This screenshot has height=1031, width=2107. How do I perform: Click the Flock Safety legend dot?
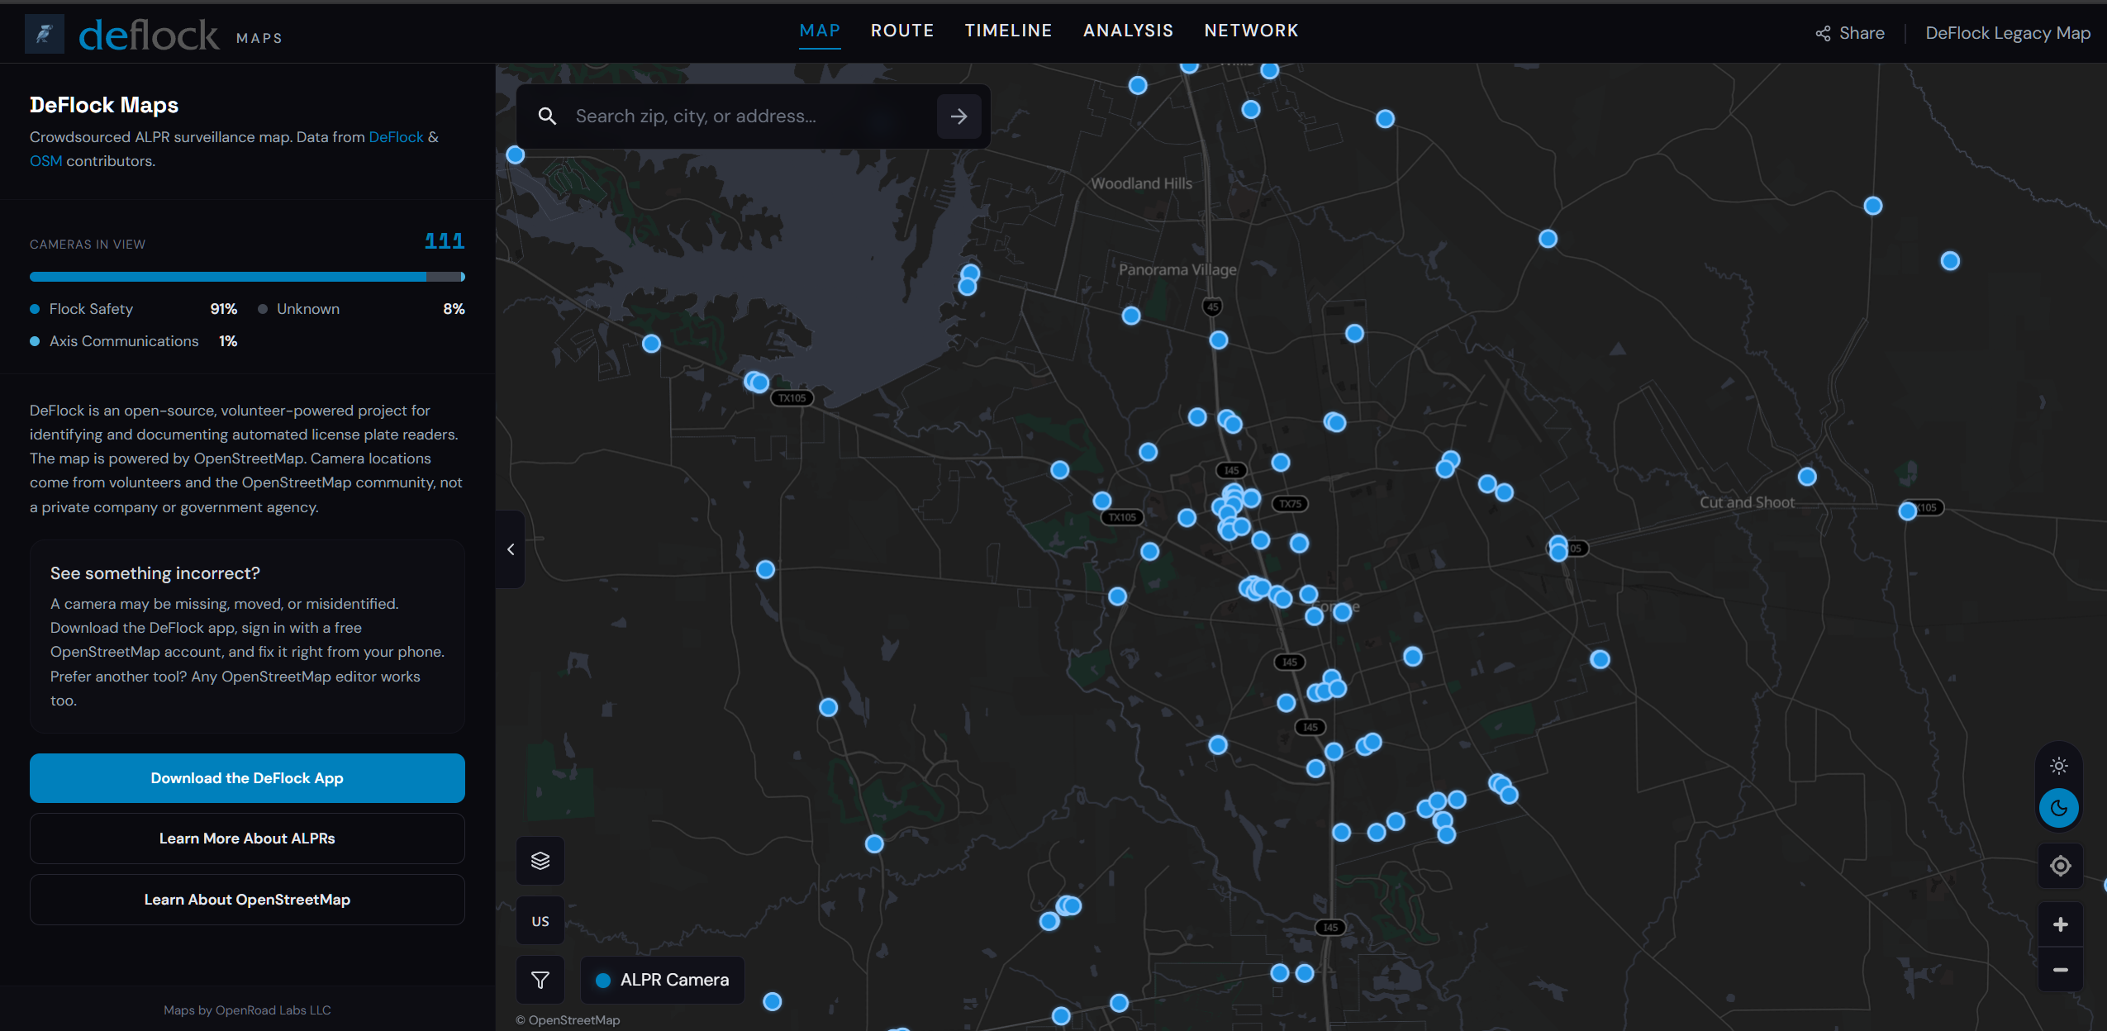(35, 309)
